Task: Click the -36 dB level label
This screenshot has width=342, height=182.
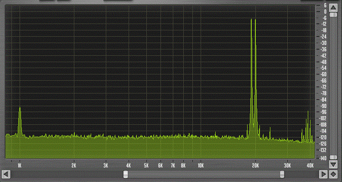Action: (x=323, y=49)
